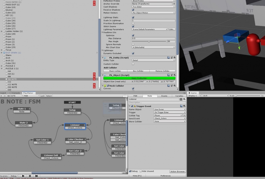
Task: Click Mesh Collider component icon
Action: click(x=105, y=86)
